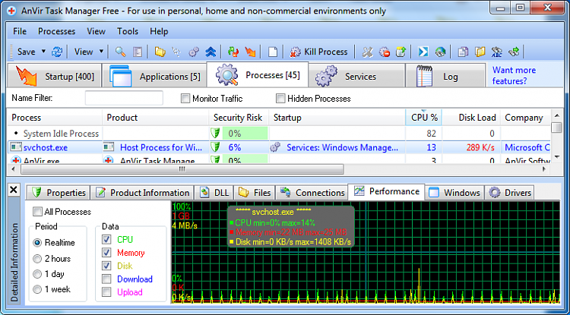Click the blue double up-arrows icon
570x315 pixels.
point(211,52)
